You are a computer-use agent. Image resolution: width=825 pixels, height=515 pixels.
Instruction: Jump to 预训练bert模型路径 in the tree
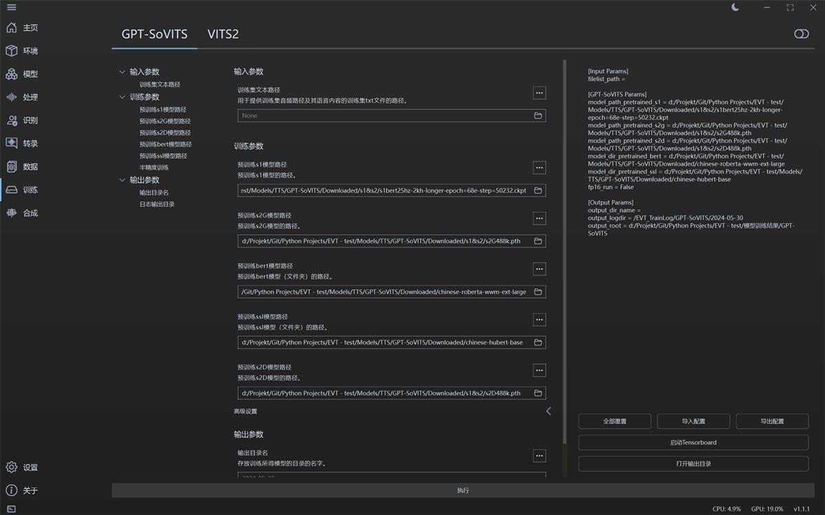coord(165,144)
